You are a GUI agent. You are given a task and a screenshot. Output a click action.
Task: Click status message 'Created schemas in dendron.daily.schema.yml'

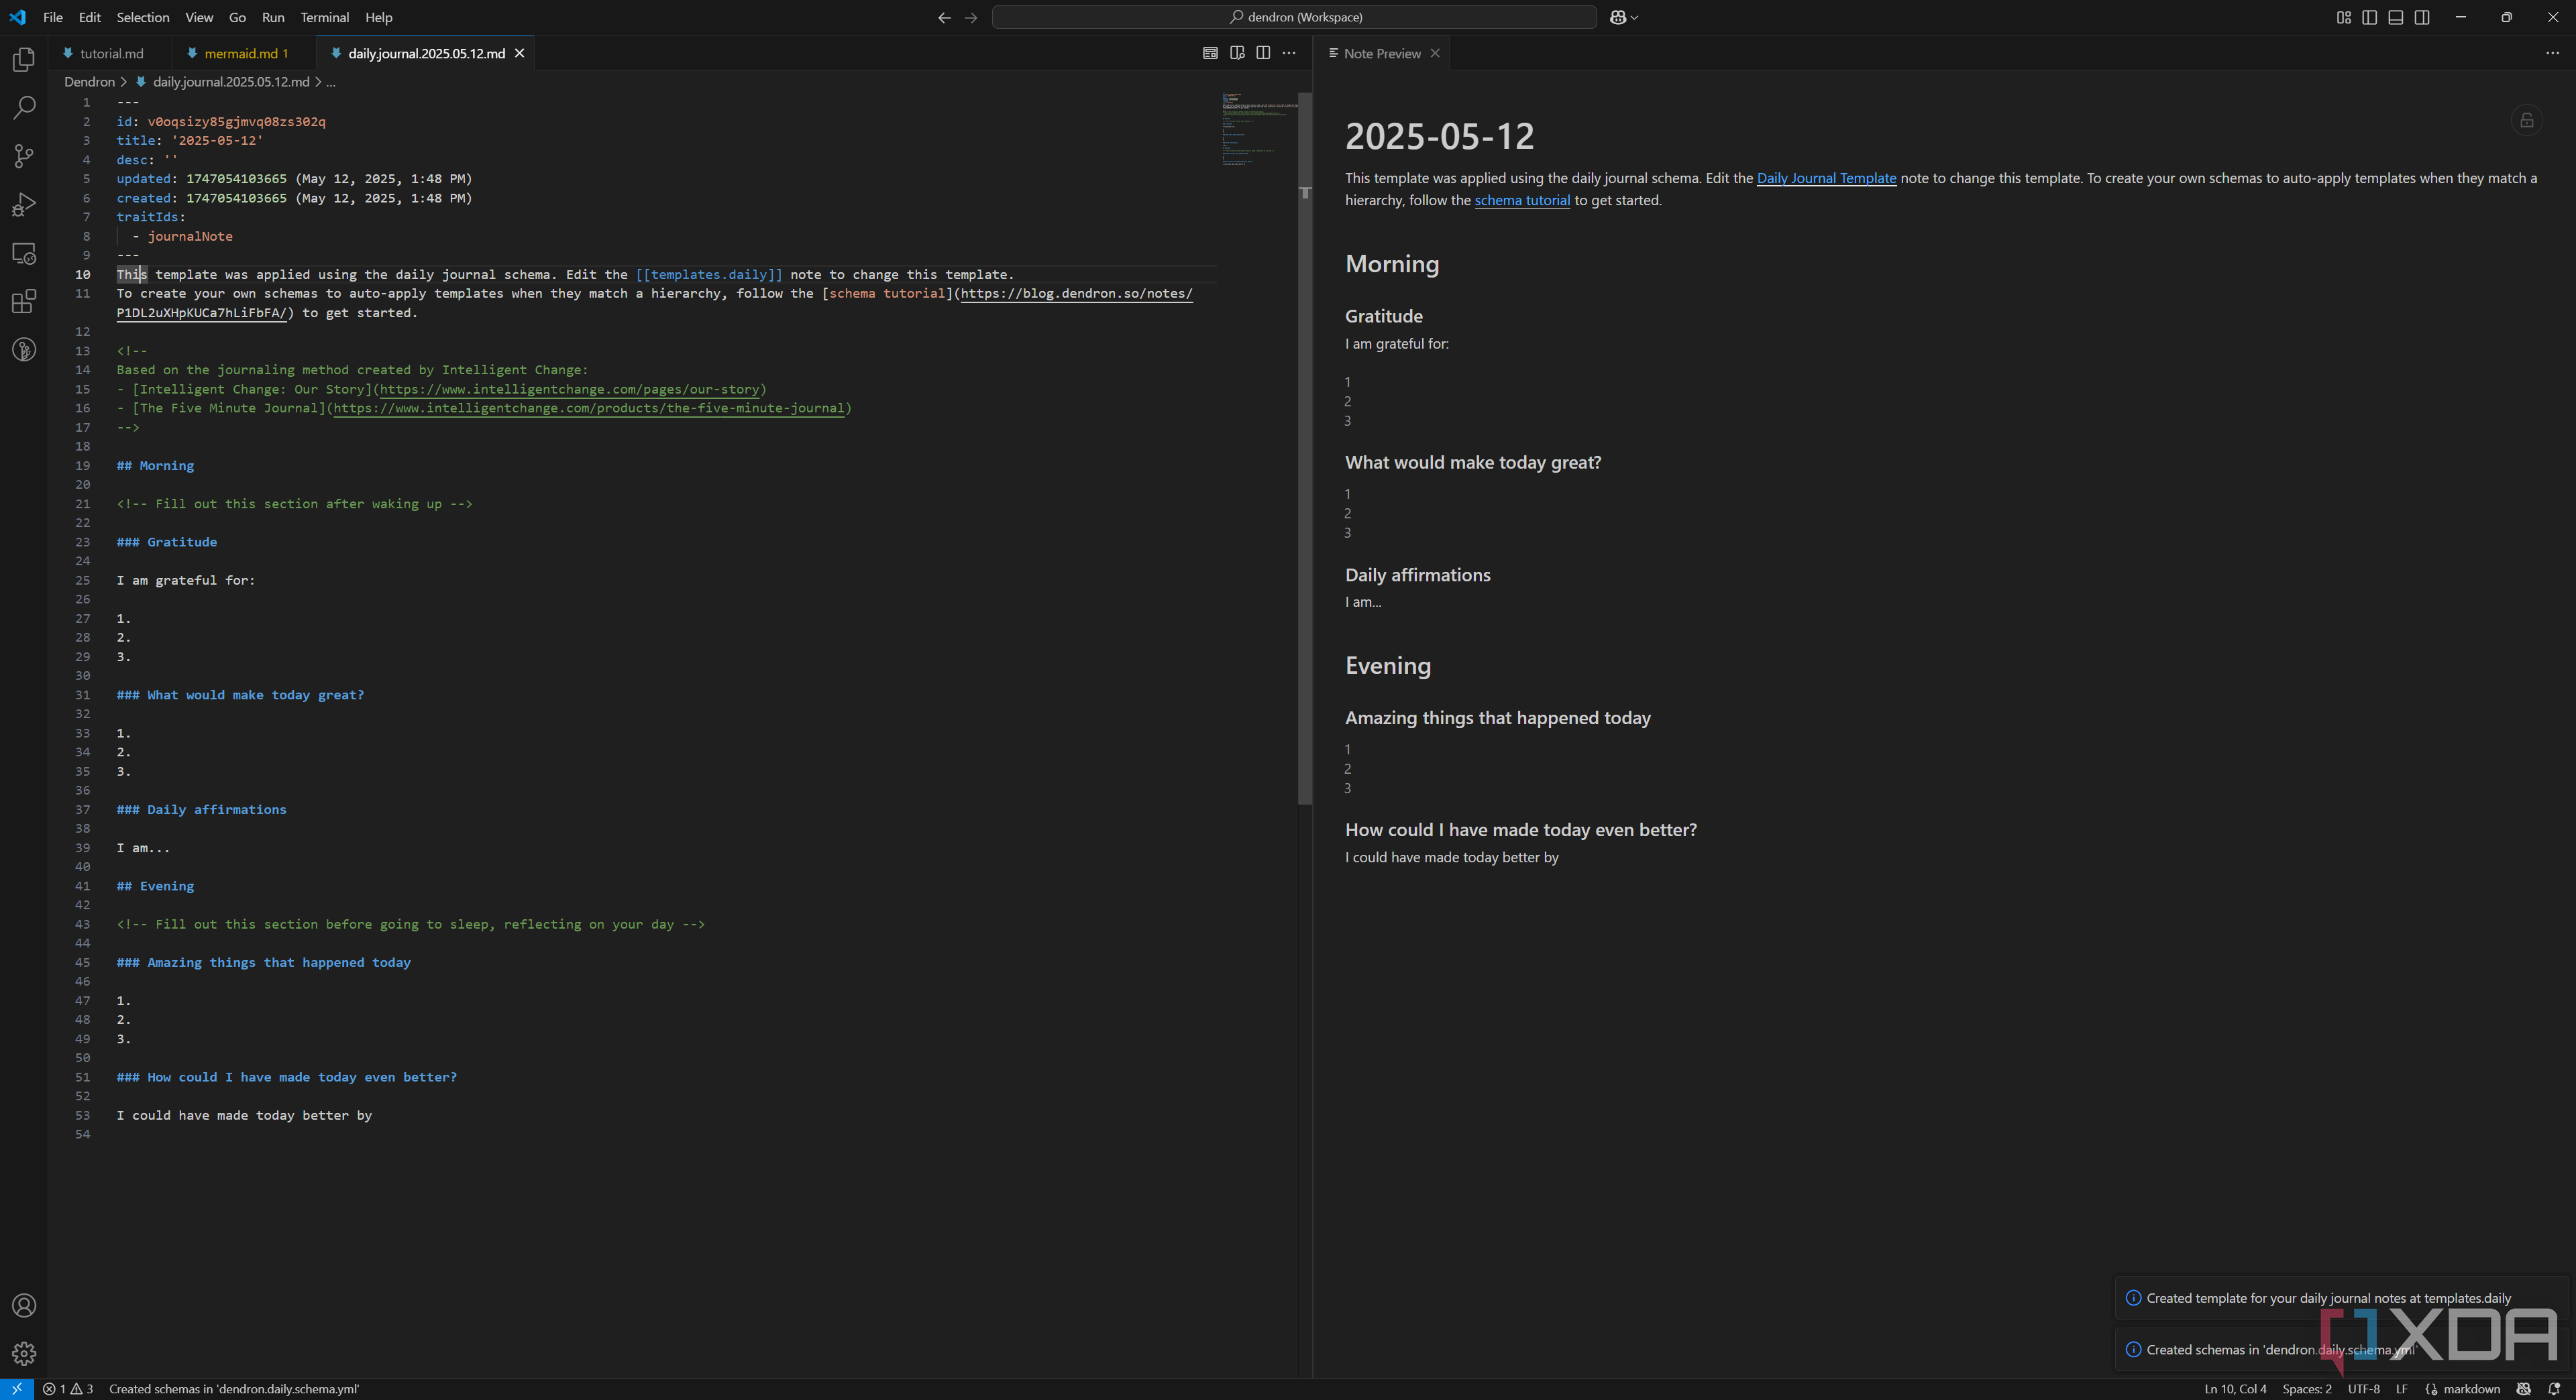pos(233,1389)
